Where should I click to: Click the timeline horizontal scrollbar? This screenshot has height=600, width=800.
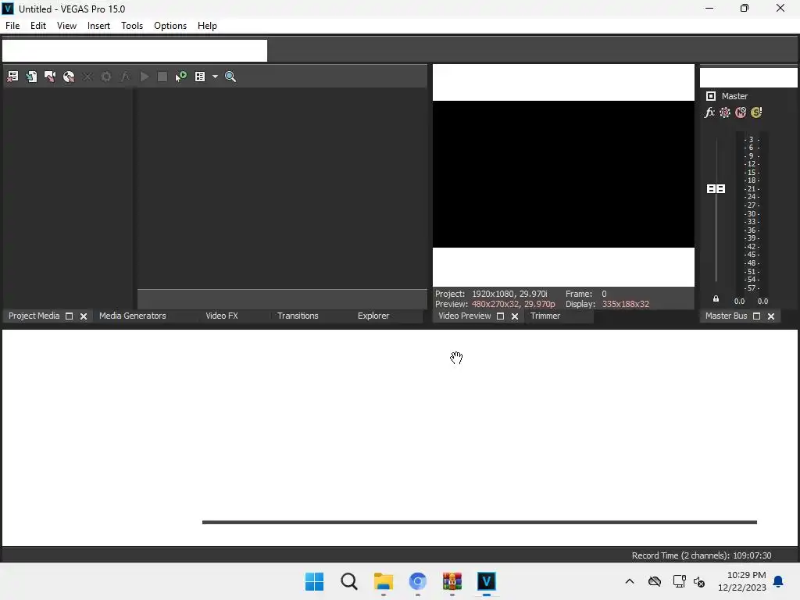[x=480, y=522]
